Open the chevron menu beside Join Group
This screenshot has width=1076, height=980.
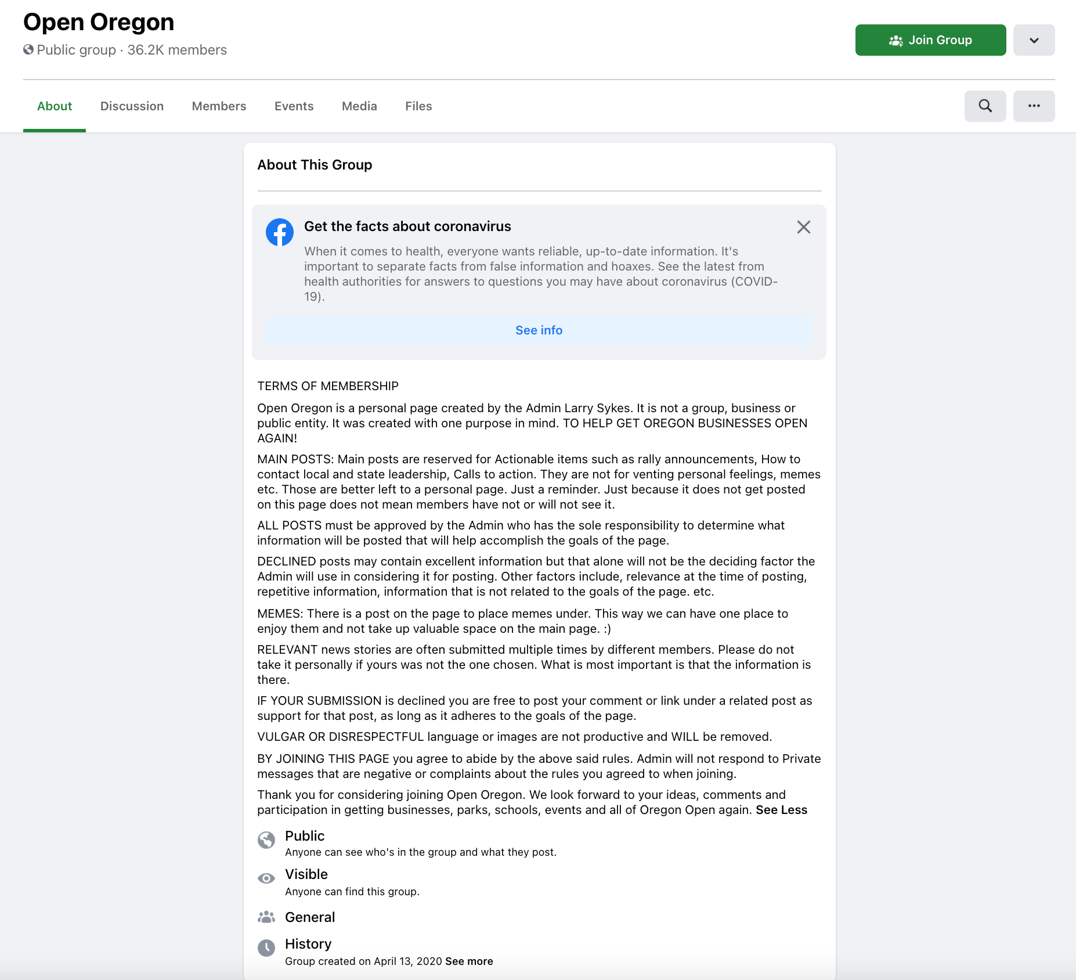1034,40
